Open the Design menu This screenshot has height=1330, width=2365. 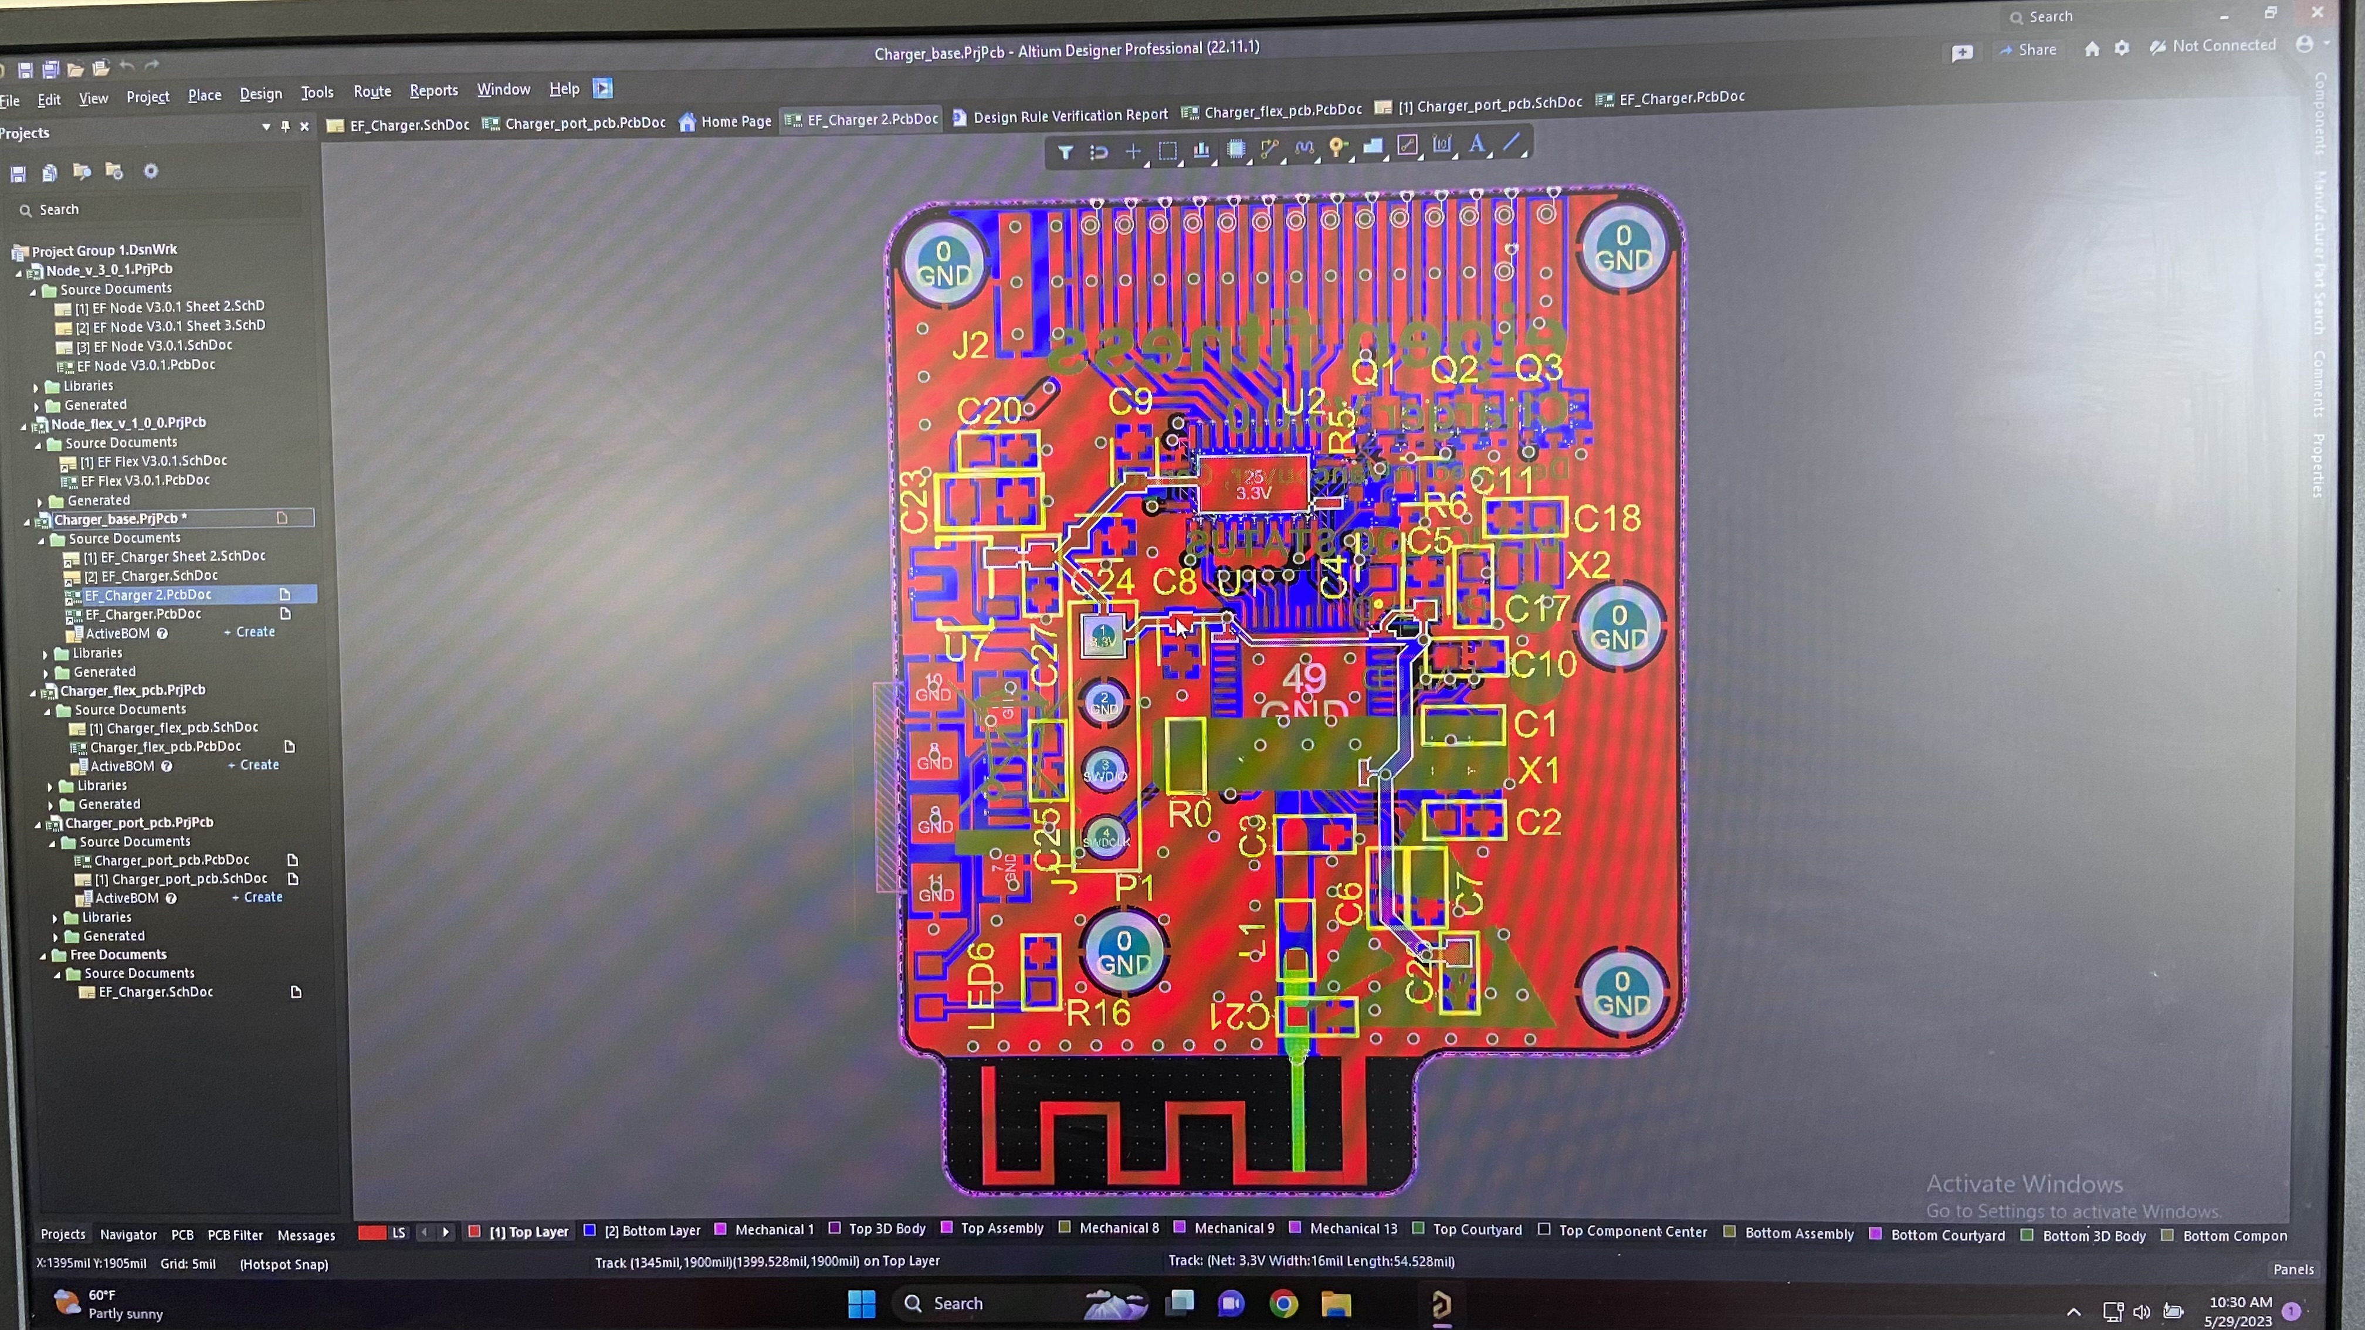click(261, 94)
